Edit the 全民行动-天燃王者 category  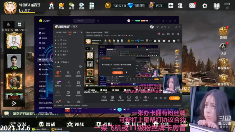click(x=94, y=35)
